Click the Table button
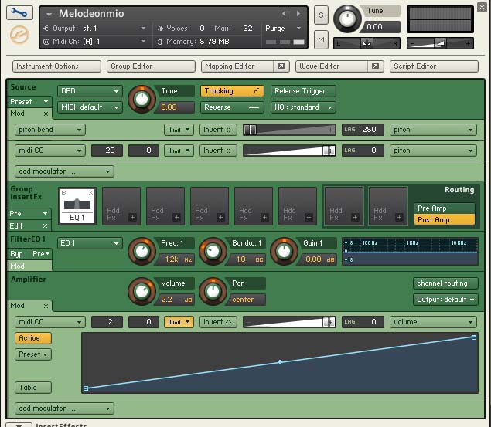491x427 pixels. tap(33, 388)
